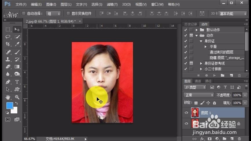Viewport: 251px width, 141px height.
Task: Select the Spot Healing Brush tool
Action: [8, 52]
